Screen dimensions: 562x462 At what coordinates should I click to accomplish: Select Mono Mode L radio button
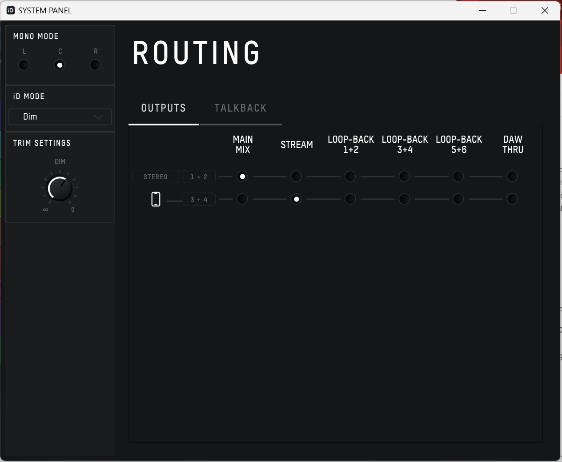click(24, 65)
